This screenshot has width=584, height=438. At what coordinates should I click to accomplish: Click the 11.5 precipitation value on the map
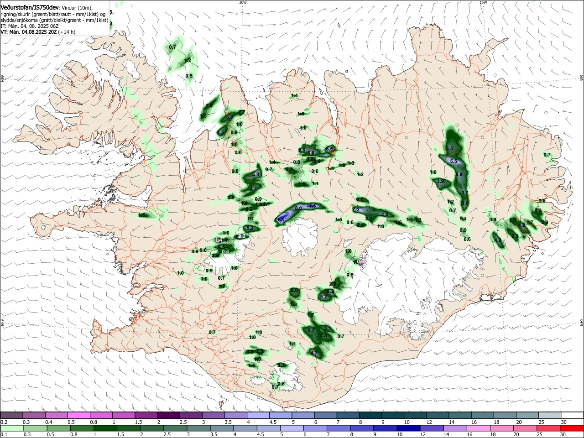(x=312, y=206)
